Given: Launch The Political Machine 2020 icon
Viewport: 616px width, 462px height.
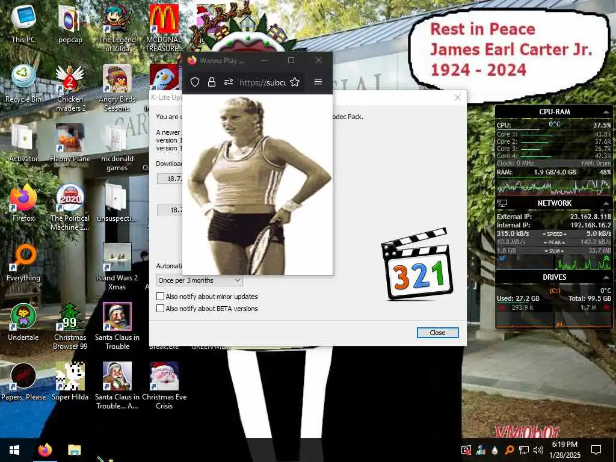Looking at the screenshot, I should [70, 207].
